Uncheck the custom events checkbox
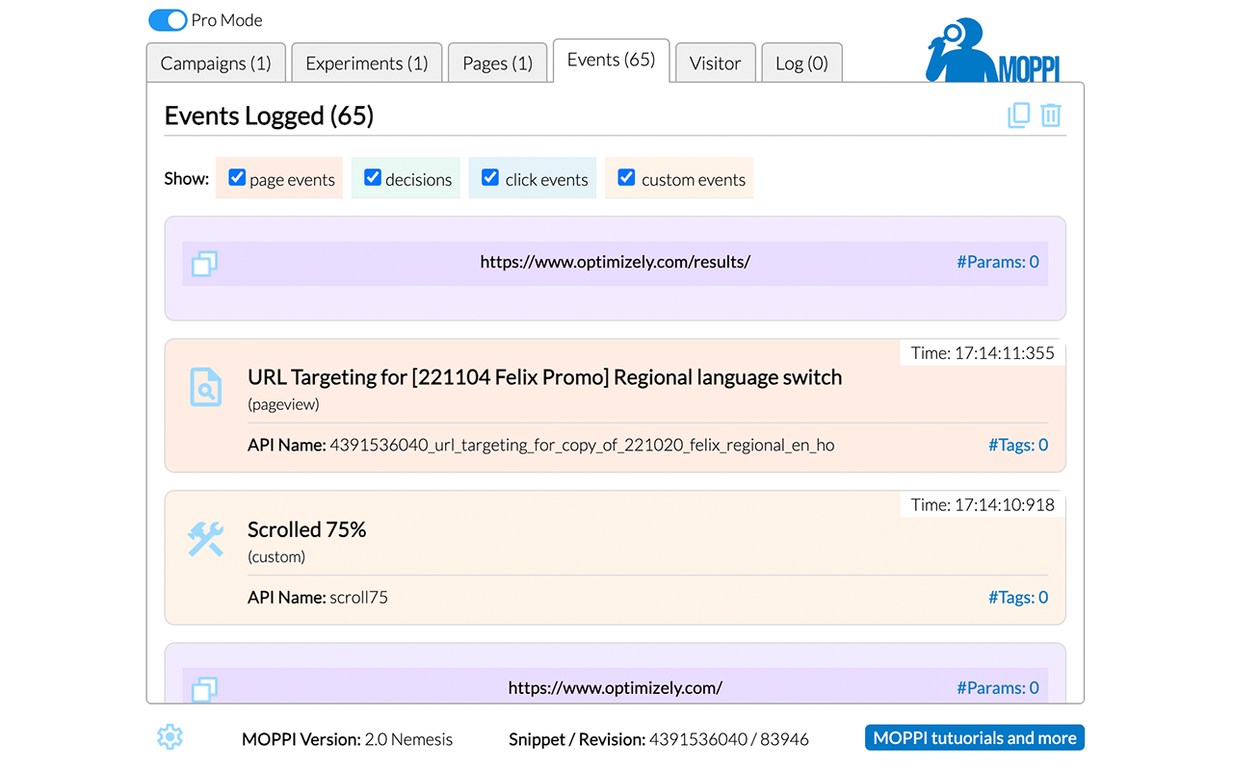Viewport: 1233px width, 770px height. coord(626,178)
